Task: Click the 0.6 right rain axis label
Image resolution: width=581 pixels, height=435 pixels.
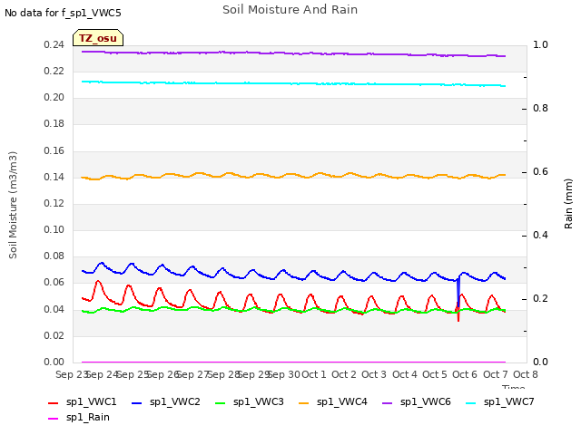Action: point(540,171)
